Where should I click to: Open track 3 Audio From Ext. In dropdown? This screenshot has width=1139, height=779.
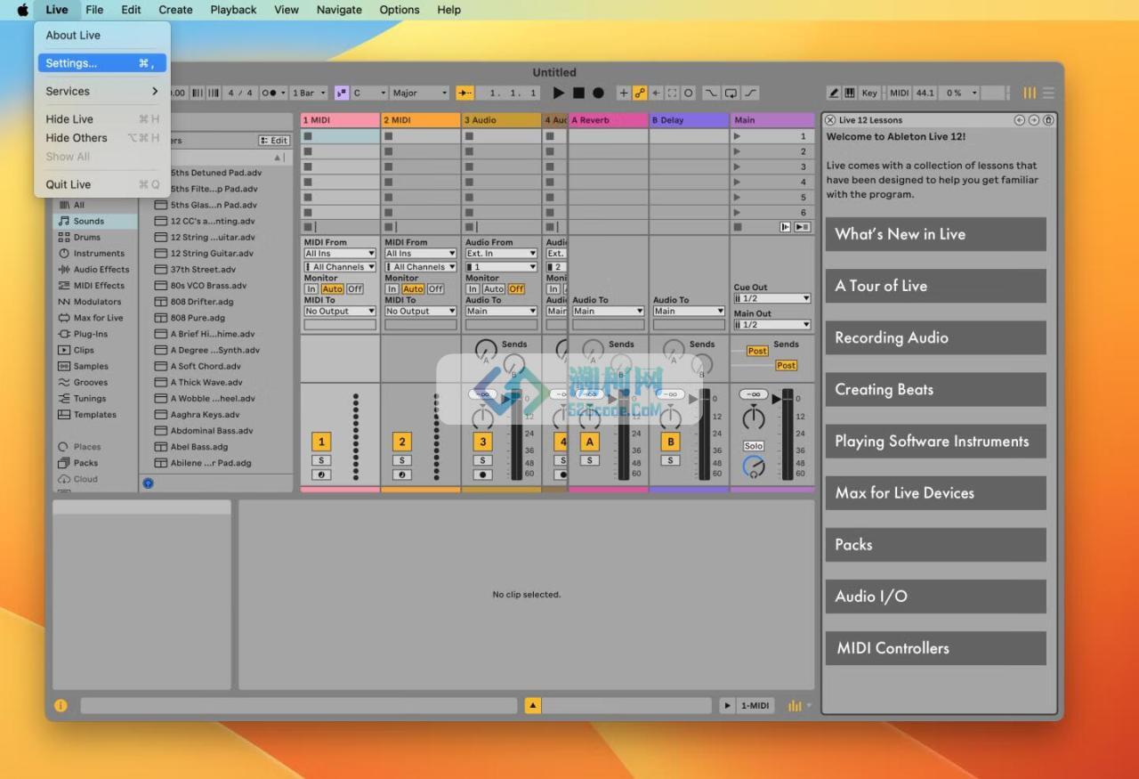[501, 254]
